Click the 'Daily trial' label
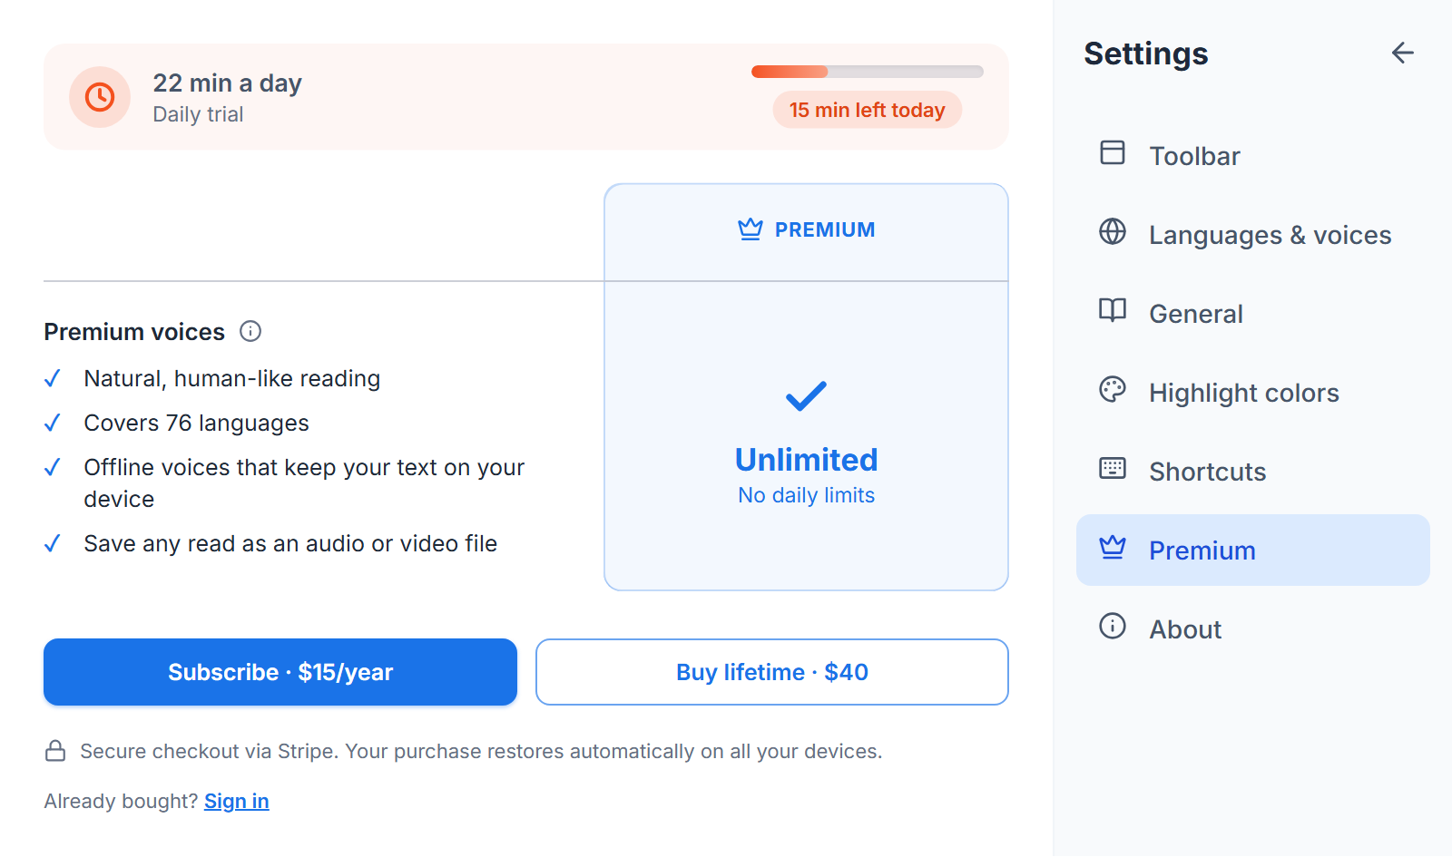The image size is (1452, 857). [198, 114]
